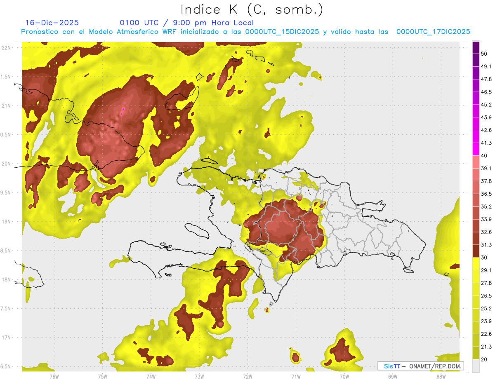The height and width of the screenshot is (382, 495).
Task: Click the '46.5' color scale value
Action: [486, 92]
